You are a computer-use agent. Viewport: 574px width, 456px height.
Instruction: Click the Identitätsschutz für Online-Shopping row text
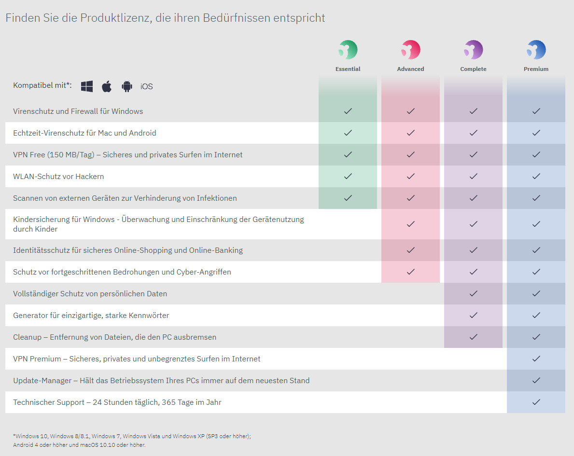pyautogui.click(x=128, y=250)
